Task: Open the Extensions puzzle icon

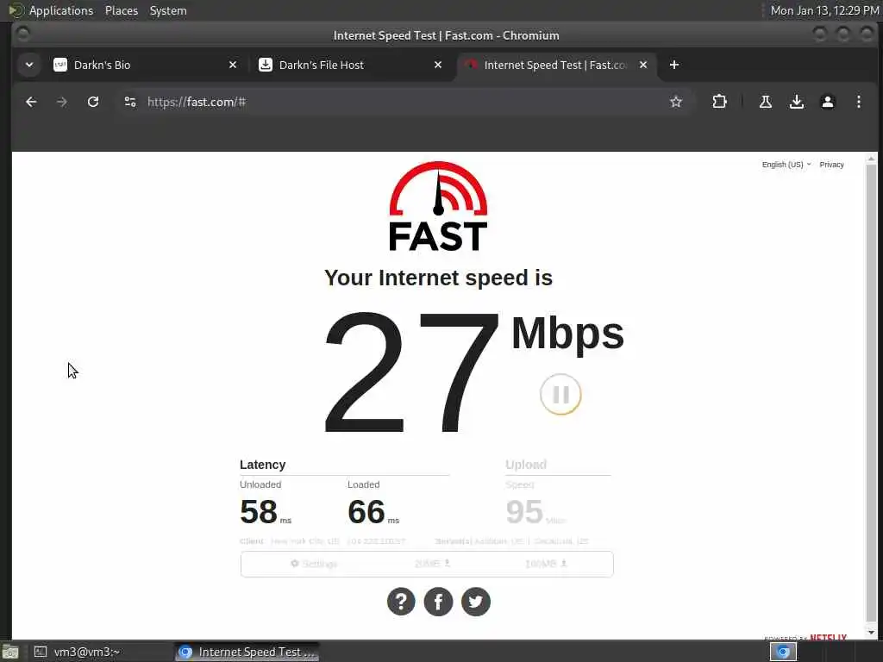Action: (x=719, y=102)
